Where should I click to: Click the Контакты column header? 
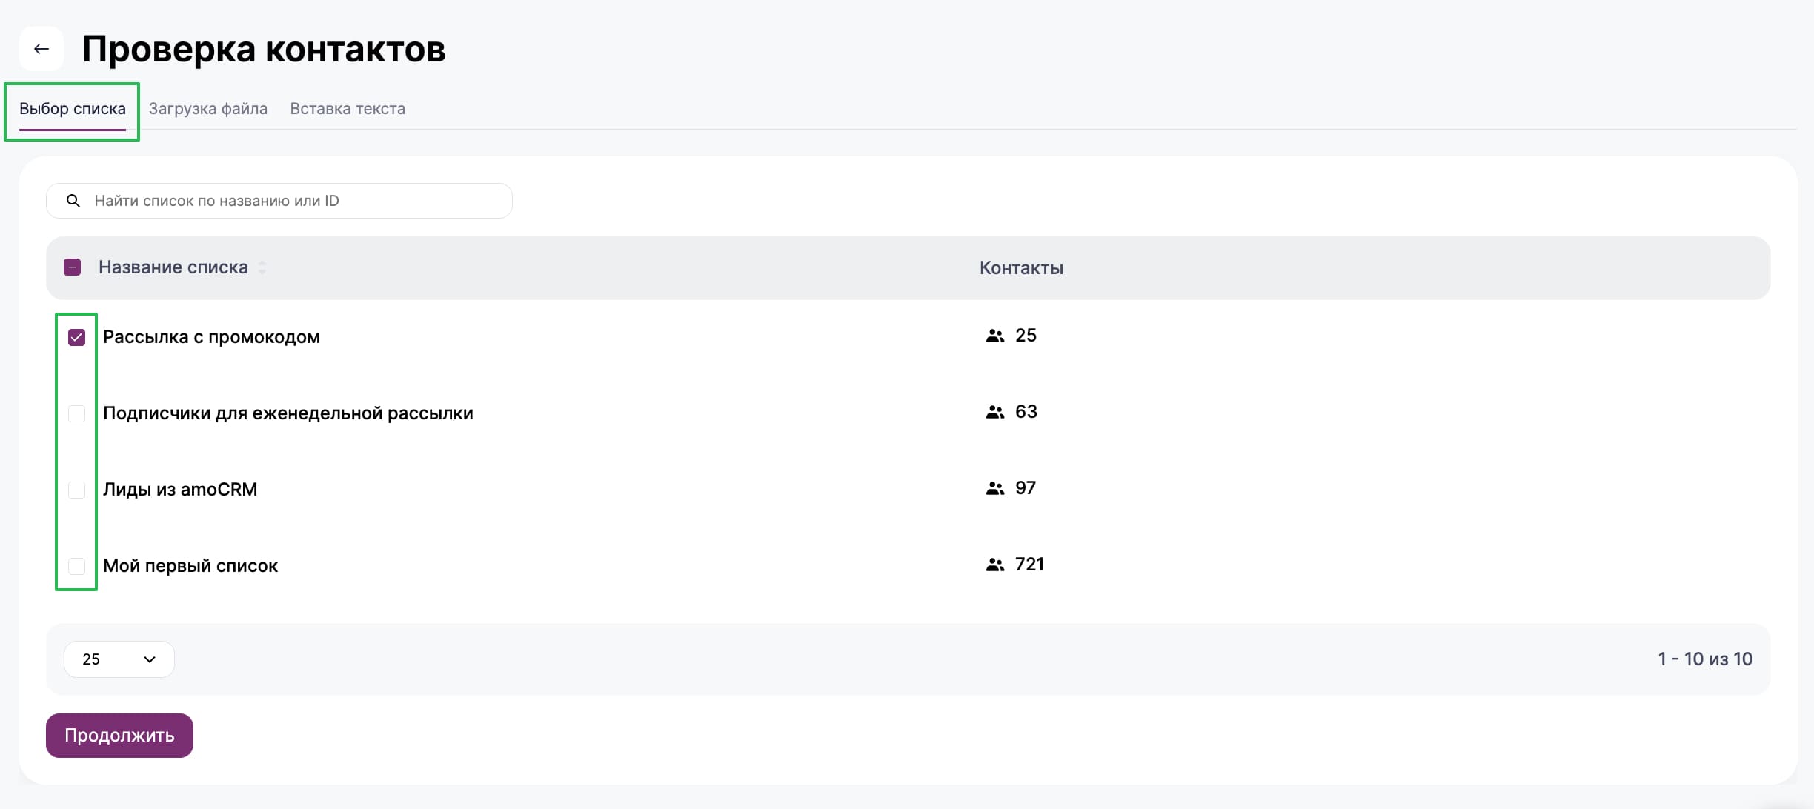tap(1020, 268)
